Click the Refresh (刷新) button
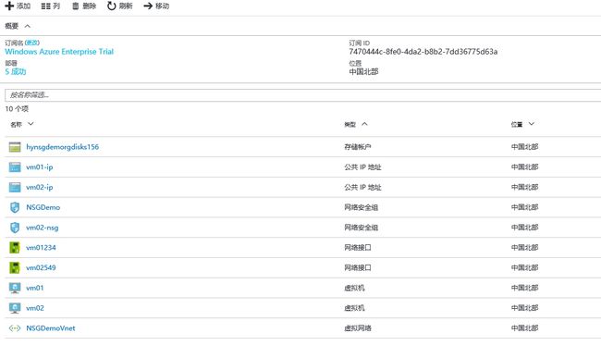This screenshot has width=601, height=358. point(120,6)
